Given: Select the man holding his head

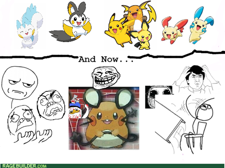Looking at the screenshot, I should coord(197,79).
